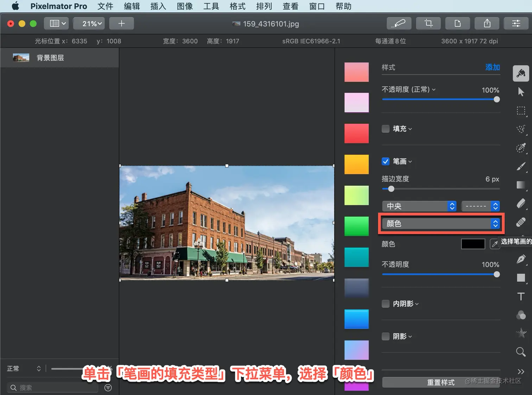532x395 pixels.
Task: Select the Erase tool
Action: click(x=521, y=204)
